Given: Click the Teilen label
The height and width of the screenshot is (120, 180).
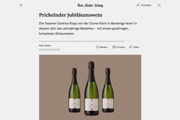Looking at the screenshot, I should [x=136, y=47].
